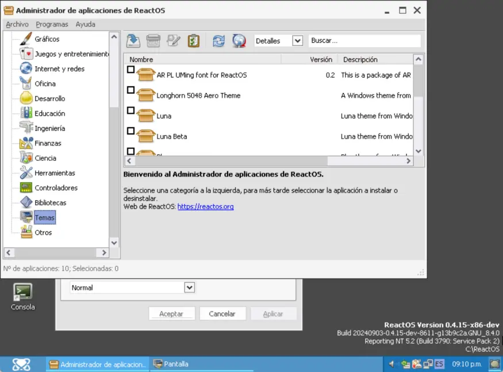The image size is (503, 372).
Task: Select the AR PL UMing font for ReactOS row
Action: point(269,75)
